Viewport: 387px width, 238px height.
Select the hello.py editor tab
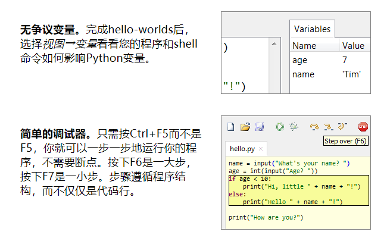(x=242, y=148)
